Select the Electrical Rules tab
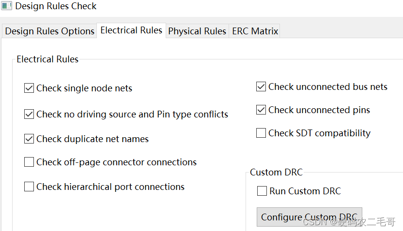This screenshot has height=231, width=403. [131, 30]
